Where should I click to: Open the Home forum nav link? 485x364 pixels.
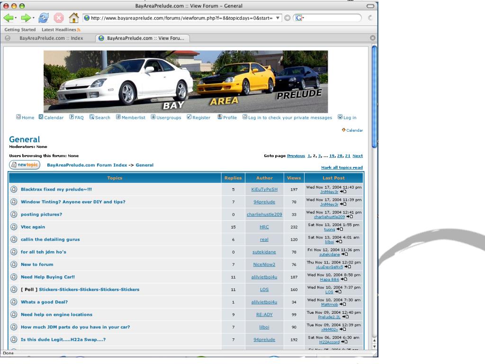point(26,118)
